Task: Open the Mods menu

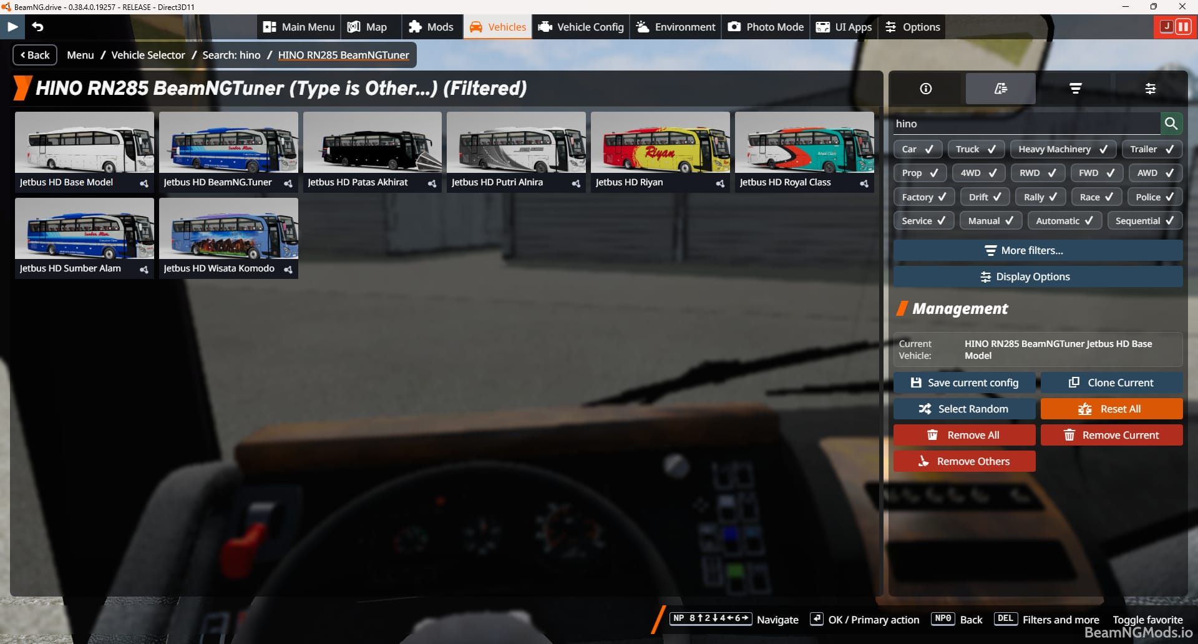Action: [x=431, y=27]
